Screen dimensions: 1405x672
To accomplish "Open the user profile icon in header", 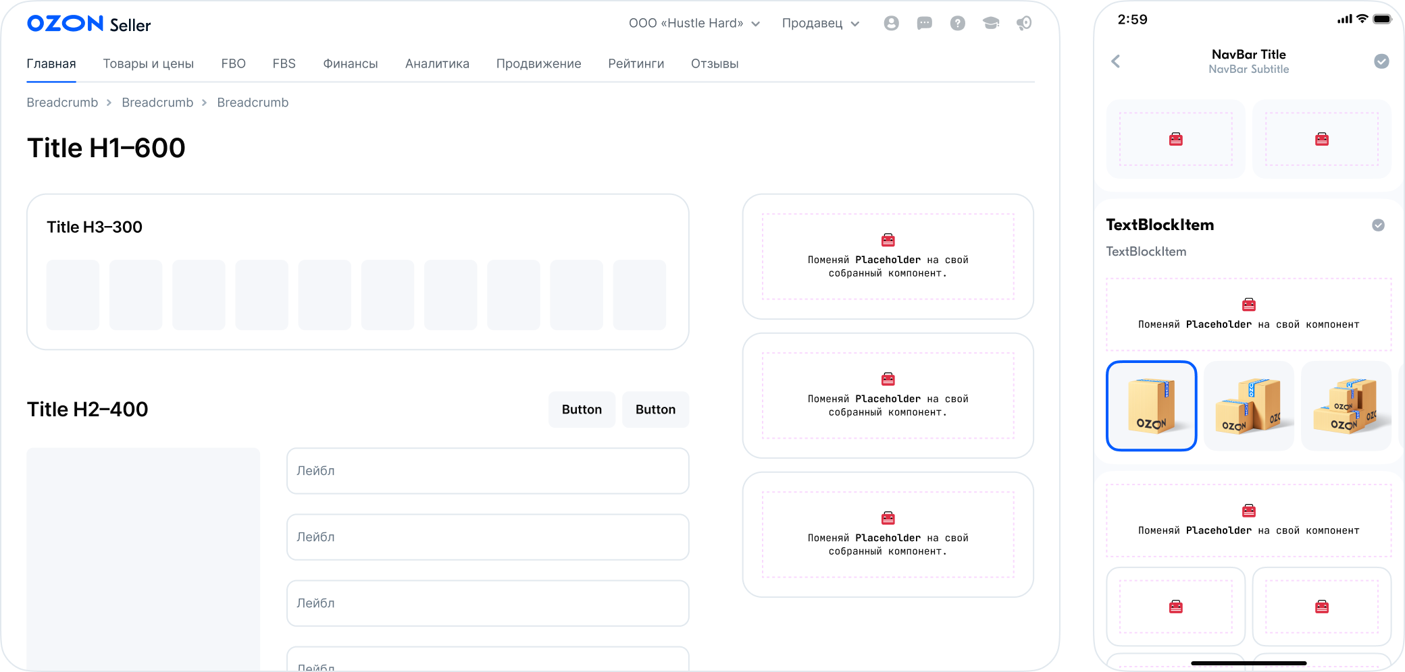I will 891,23.
